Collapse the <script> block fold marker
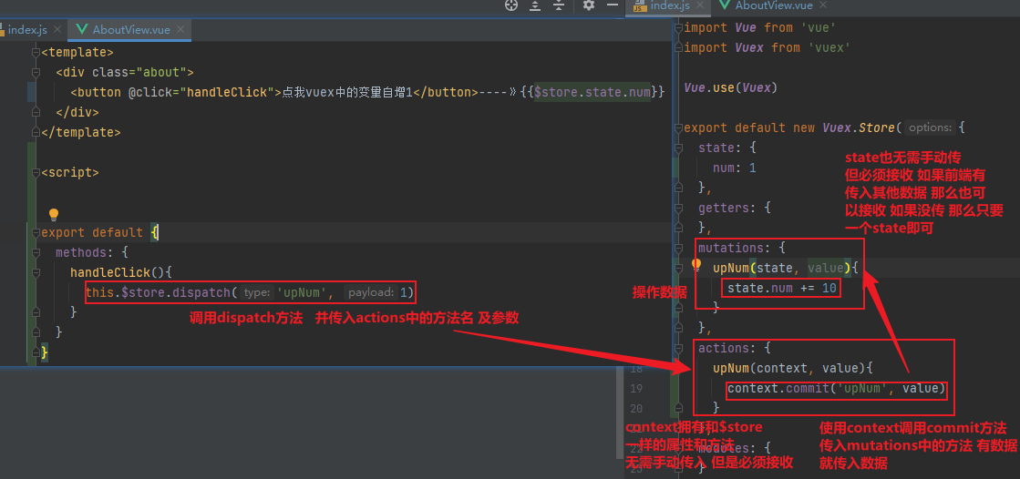 click(36, 173)
